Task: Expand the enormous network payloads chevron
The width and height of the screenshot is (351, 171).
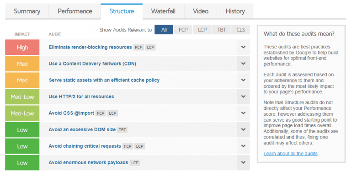Action: (243, 162)
